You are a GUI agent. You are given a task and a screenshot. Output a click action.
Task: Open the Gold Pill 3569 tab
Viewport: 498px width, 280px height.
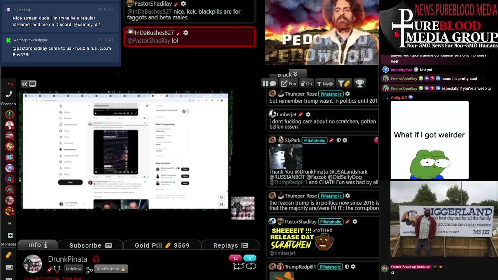[162, 246]
